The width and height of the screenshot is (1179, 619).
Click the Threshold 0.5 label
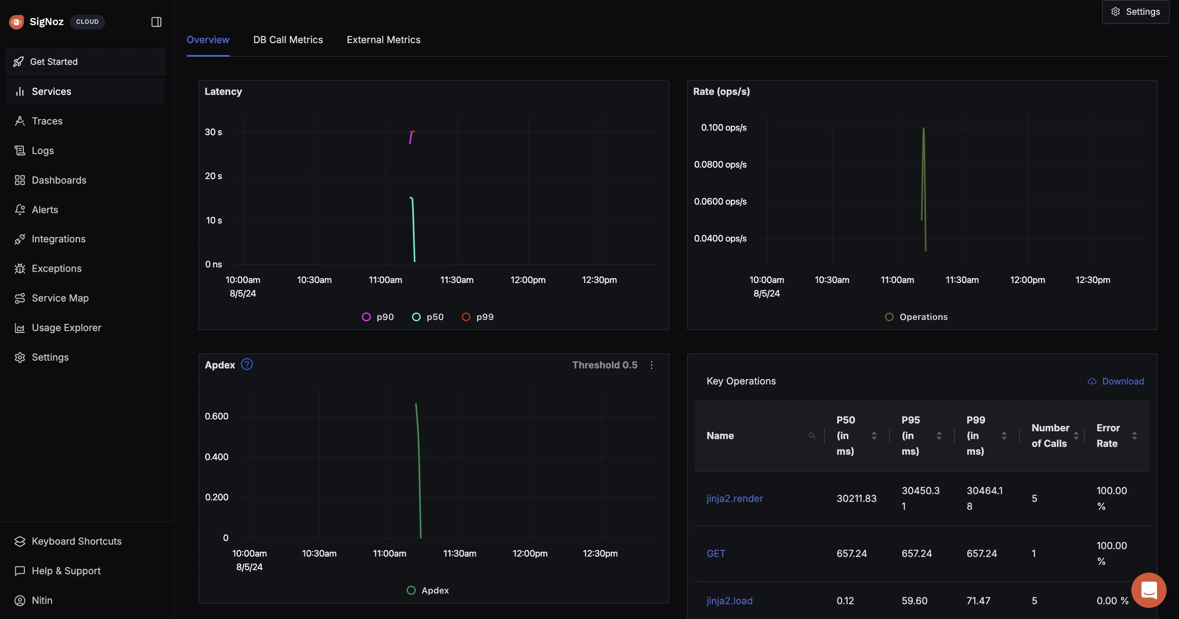click(x=604, y=365)
